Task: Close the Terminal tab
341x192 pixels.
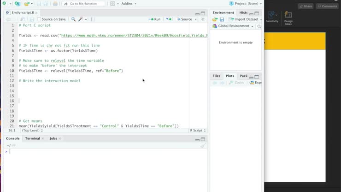Action: click(42, 138)
